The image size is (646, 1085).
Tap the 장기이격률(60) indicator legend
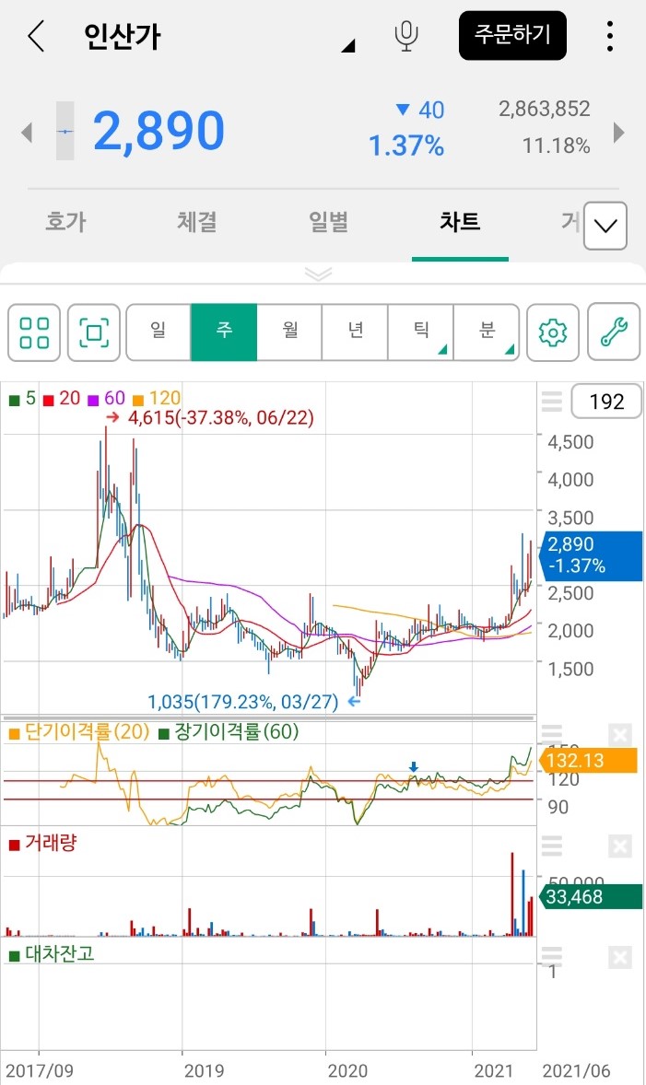(229, 732)
